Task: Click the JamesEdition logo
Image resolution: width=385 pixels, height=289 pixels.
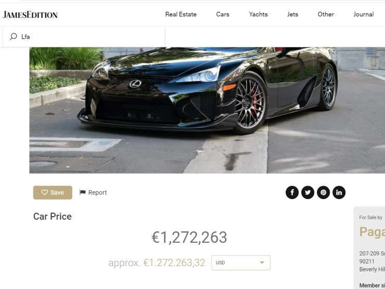Action: point(30,15)
